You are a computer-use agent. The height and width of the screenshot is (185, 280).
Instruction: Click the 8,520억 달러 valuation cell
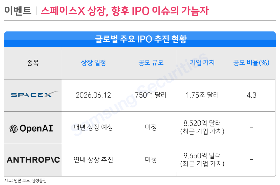pyautogui.click(x=202, y=127)
